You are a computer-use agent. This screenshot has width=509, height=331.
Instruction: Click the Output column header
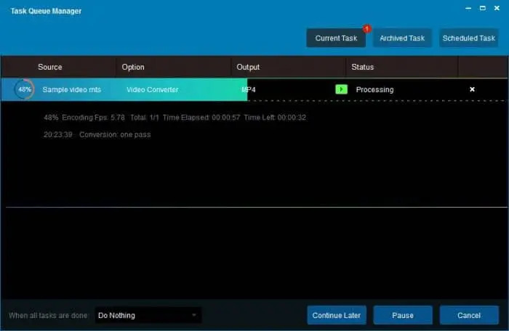[248, 67]
